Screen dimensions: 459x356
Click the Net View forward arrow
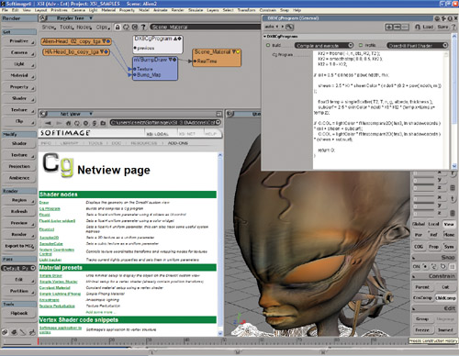click(59, 123)
